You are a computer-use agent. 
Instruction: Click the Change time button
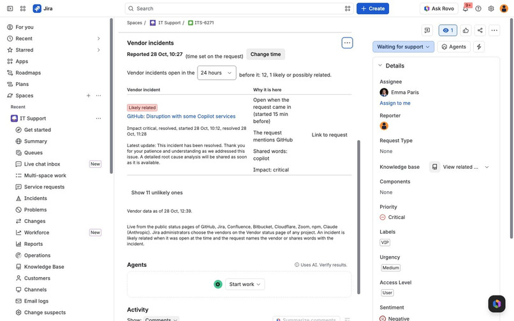pyautogui.click(x=265, y=54)
